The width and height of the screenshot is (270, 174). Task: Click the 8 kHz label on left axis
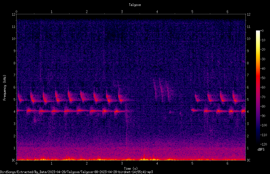[x=15, y=63]
